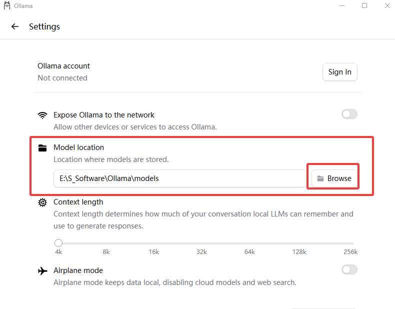Click the Wi-Fi icon next to Expose Ollama
395x309 pixels.
(x=42, y=115)
